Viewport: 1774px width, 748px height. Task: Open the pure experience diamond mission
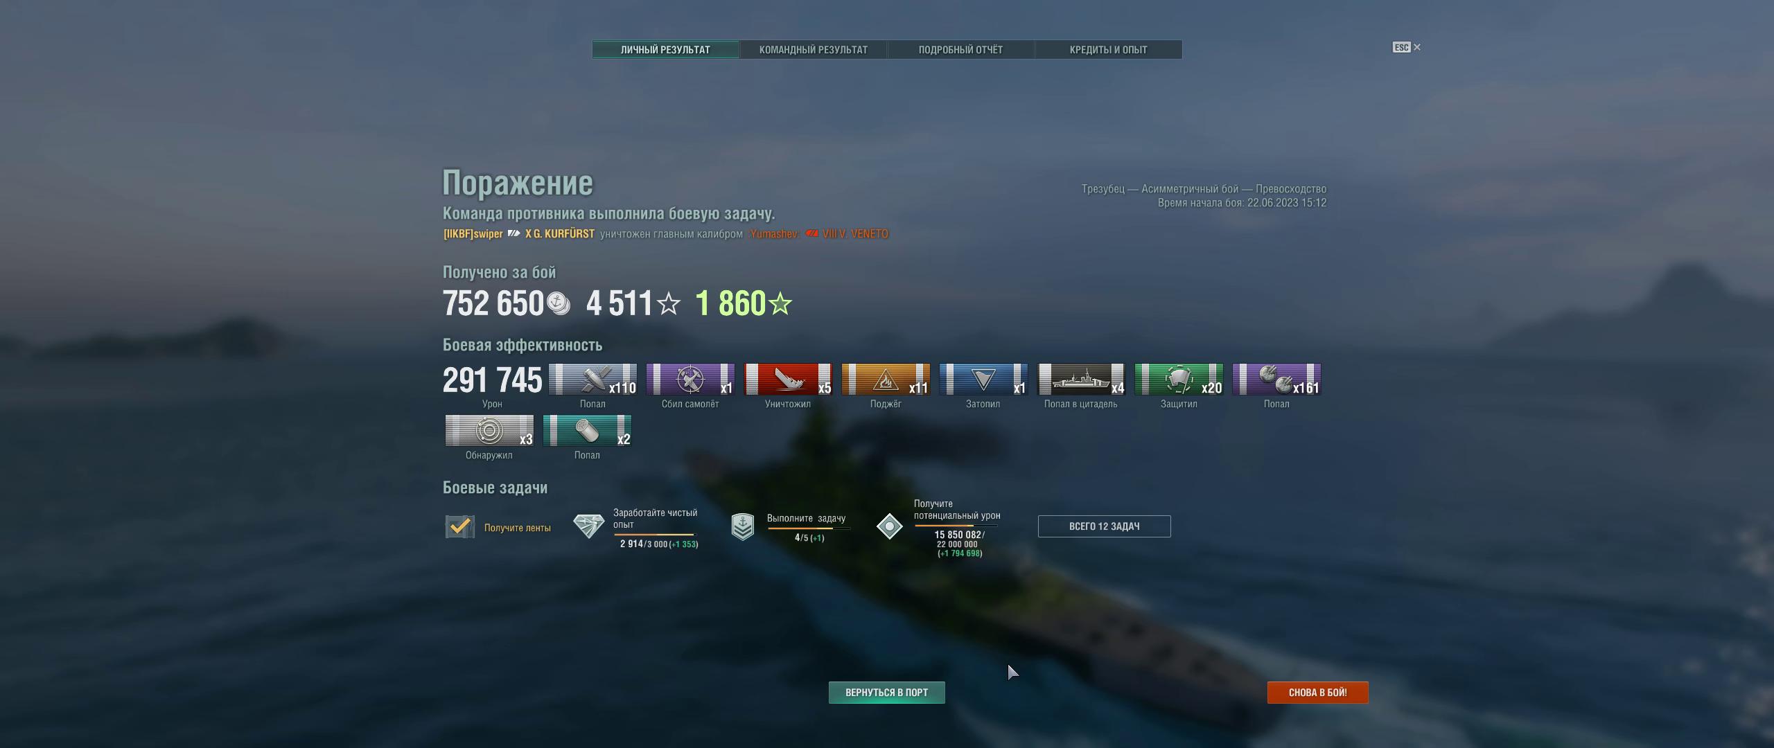[x=589, y=526]
